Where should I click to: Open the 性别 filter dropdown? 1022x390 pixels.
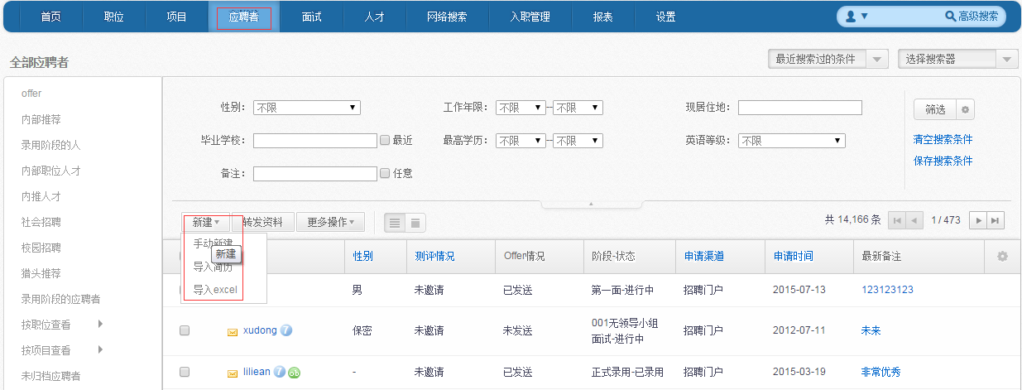(x=307, y=108)
